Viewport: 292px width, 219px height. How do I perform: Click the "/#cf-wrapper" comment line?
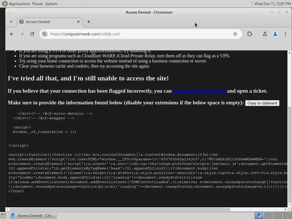pyautogui.click(x=44, y=118)
